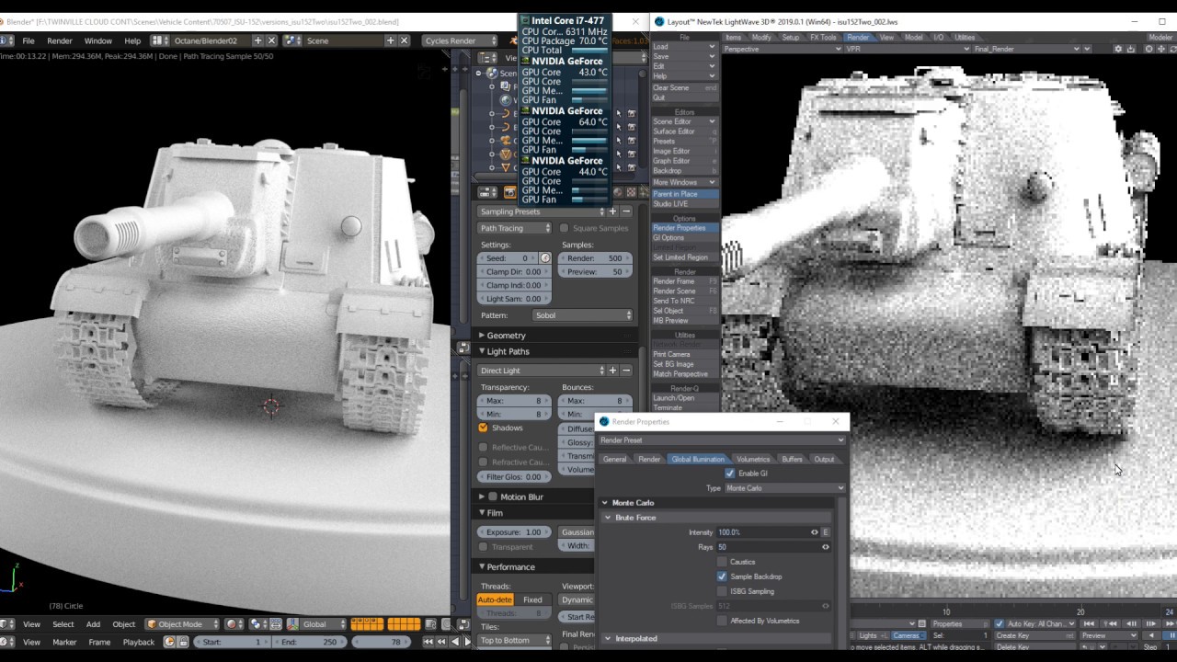Screen dimensions: 1177x662
Task: Click the Surface Editor button
Action: (684, 131)
